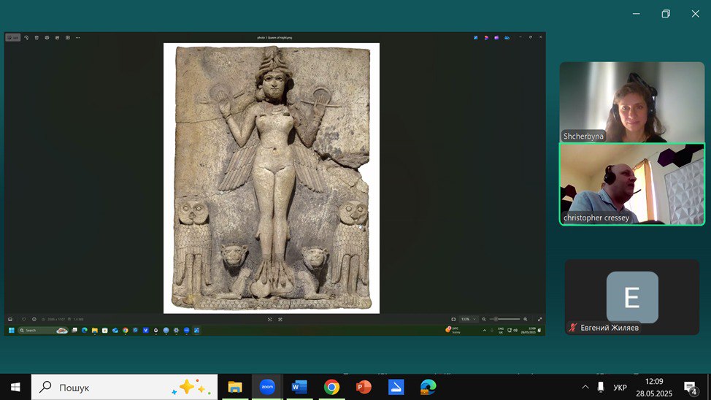Click the info icon in Photos bottom bar

(34, 319)
